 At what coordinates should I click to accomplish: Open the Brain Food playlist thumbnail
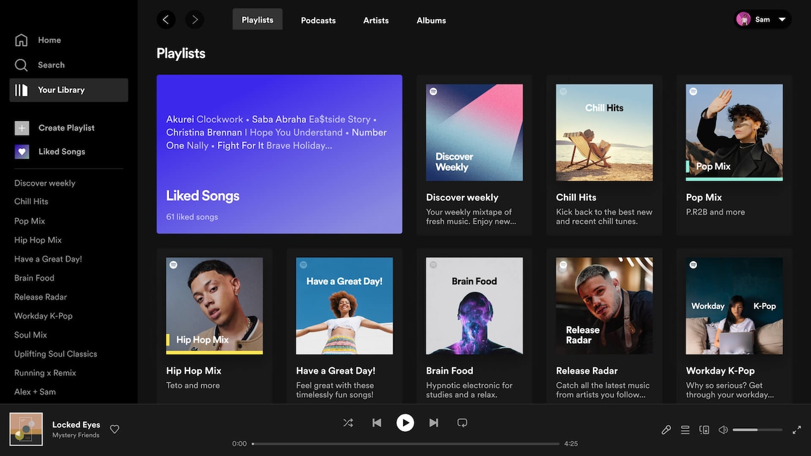(474, 305)
